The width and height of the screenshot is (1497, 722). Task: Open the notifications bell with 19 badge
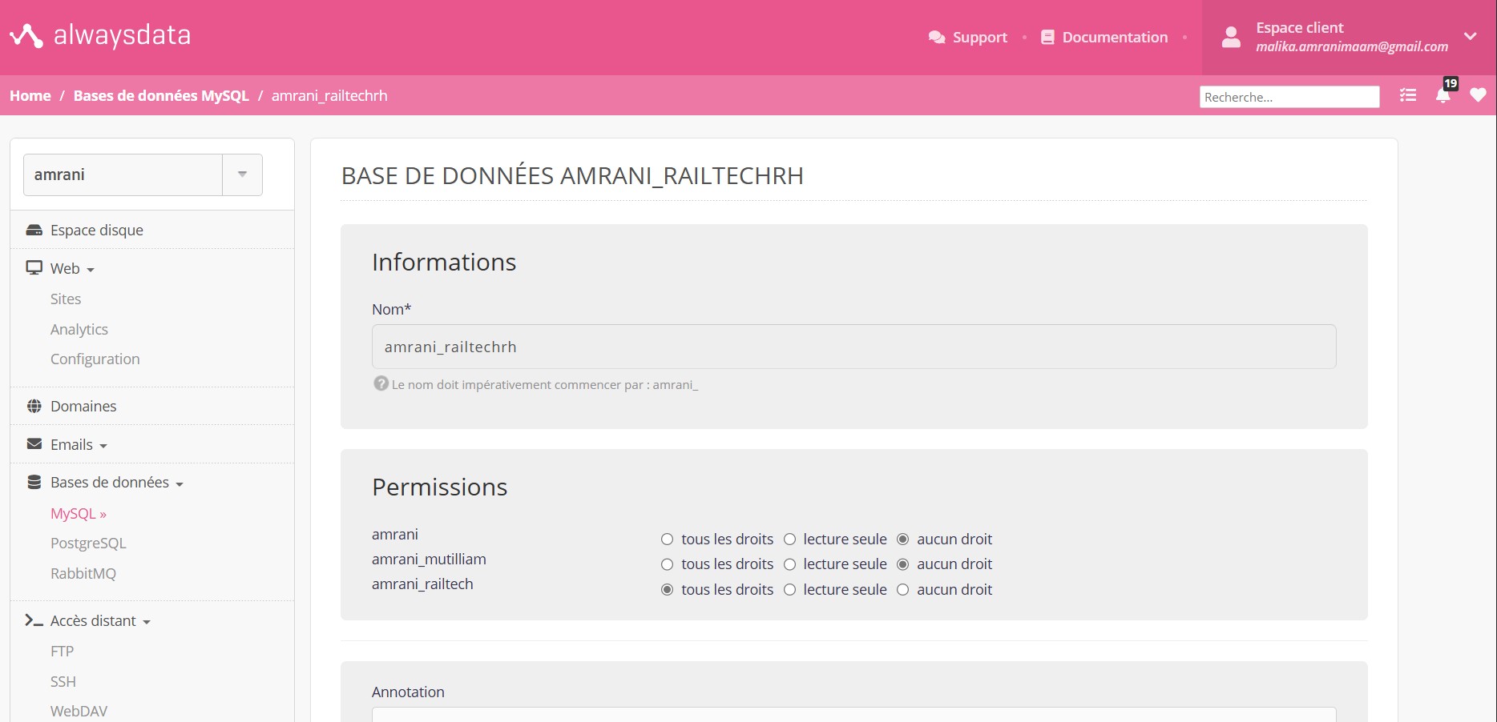point(1443,94)
